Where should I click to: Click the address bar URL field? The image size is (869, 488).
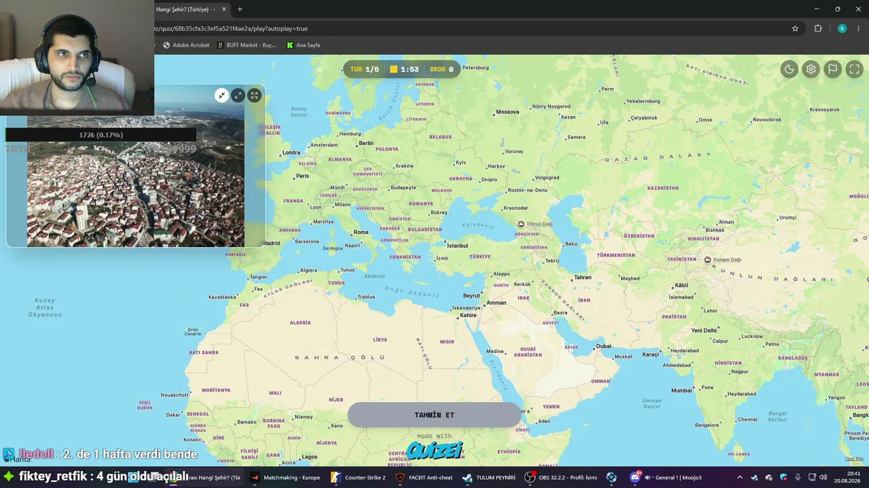click(x=468, y=28)
